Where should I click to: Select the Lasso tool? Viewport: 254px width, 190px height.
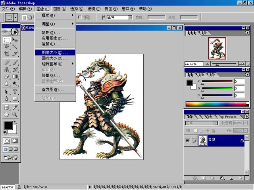pyautogui.click(x=7, y=47)
